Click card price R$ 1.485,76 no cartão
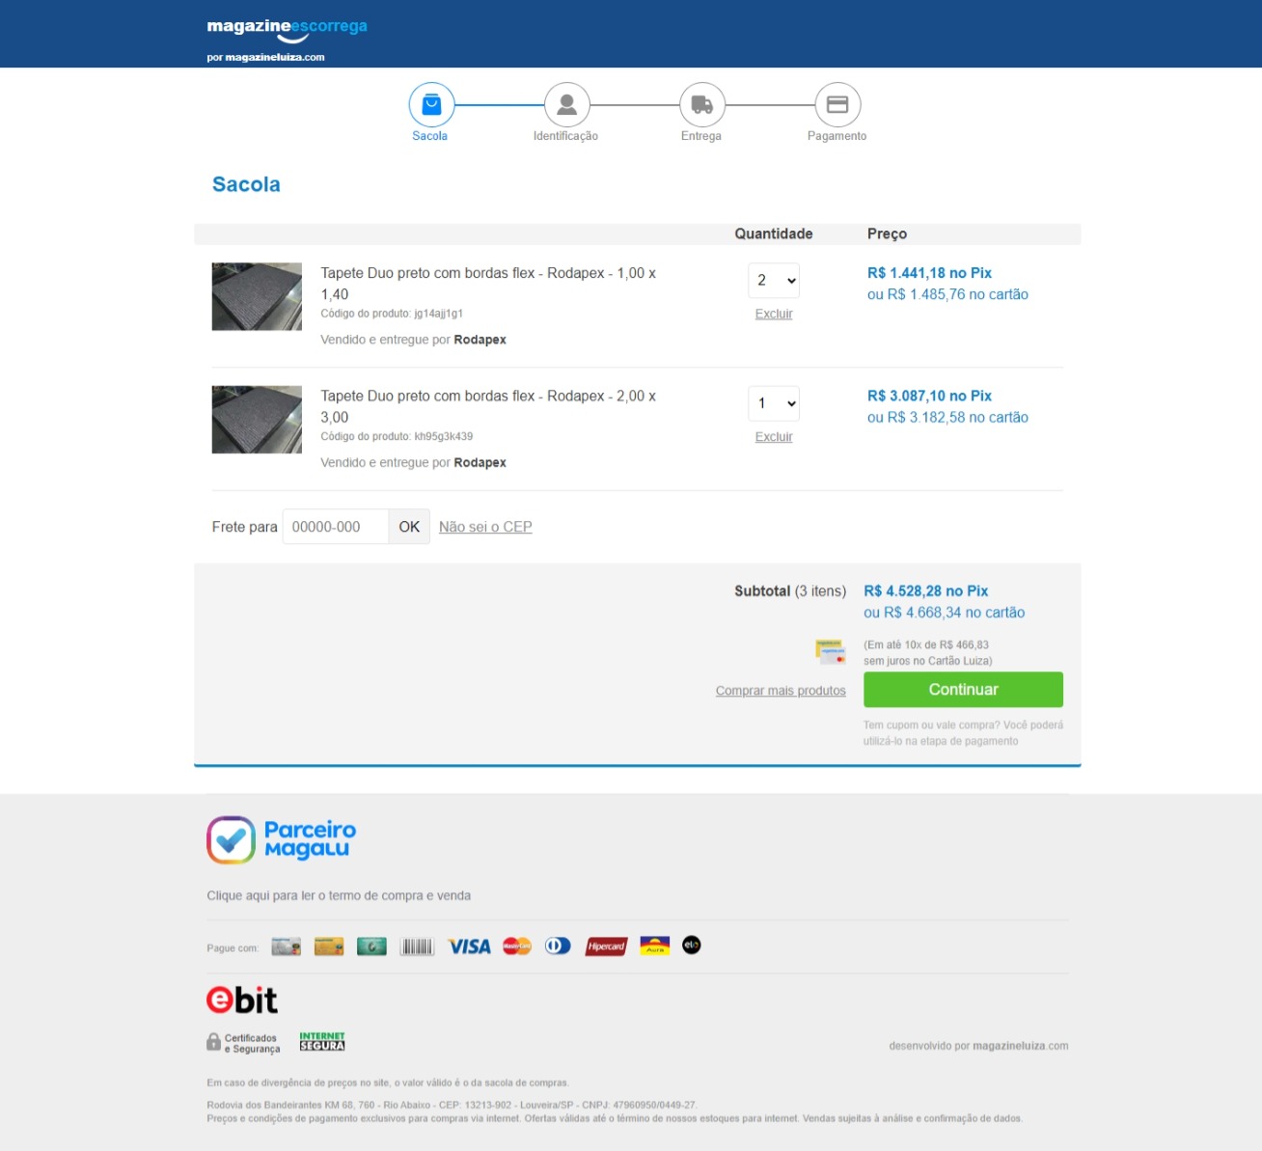The width and height of the screenshot is (1262, 1151). [x=947, y=294]
